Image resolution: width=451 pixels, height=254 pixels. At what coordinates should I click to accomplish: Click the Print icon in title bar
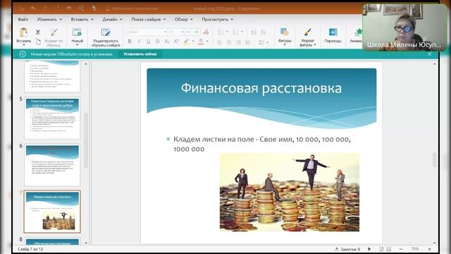pyautogui.click(x=69, y=8)
